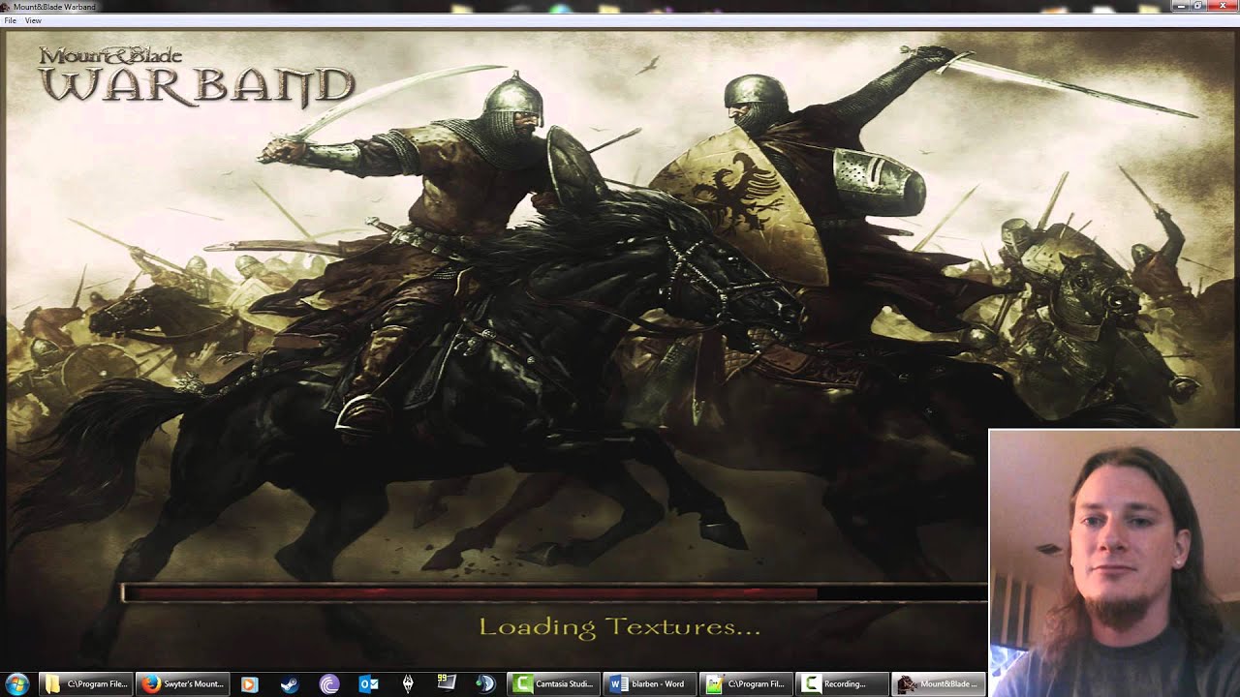The image size is (1240, 697).
Task: Open the File menu
Action: coord(10,20)
